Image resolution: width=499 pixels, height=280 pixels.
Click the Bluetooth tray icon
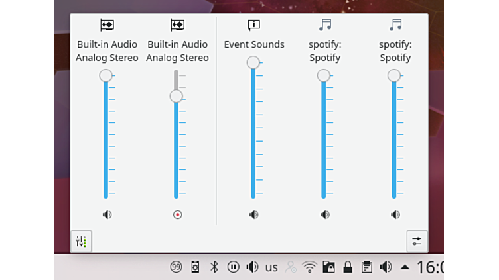(x=214, y=267)
